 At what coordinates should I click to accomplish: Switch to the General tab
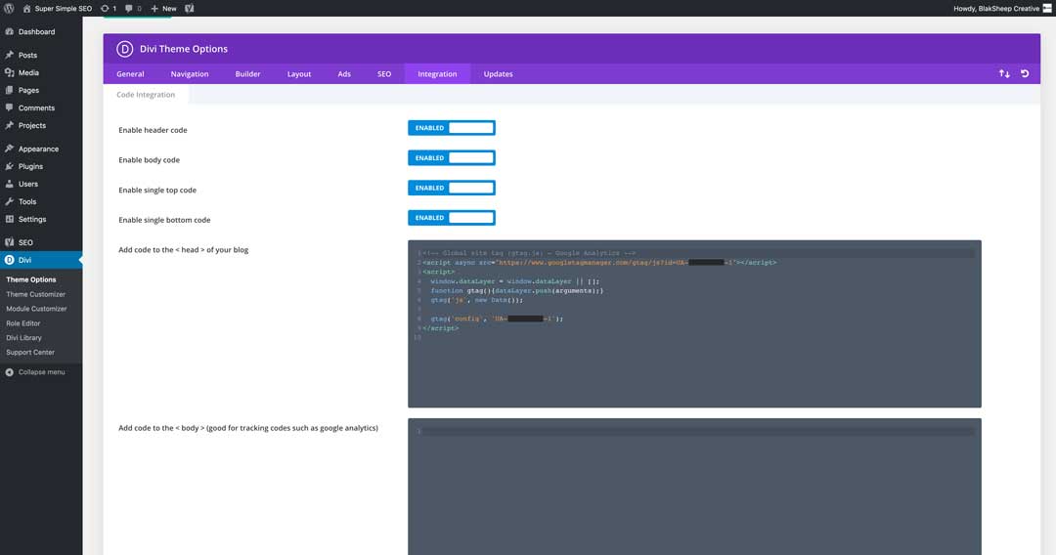click(x=130, y=74)
